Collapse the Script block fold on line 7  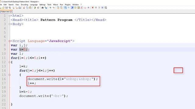point(9,41)
